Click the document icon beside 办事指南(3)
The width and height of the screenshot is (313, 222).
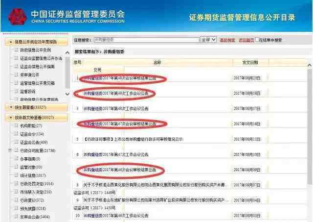tap(16, 159)
